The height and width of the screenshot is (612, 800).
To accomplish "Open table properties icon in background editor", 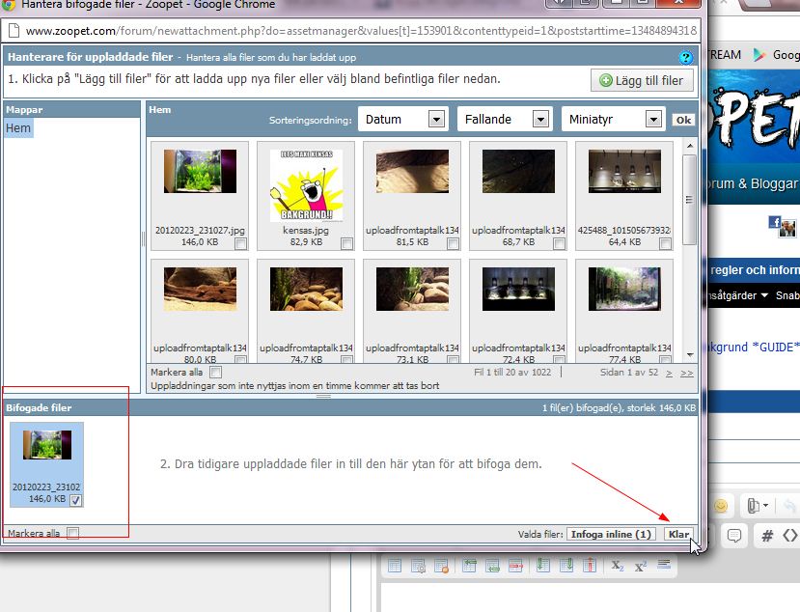I will coord(418,566).
